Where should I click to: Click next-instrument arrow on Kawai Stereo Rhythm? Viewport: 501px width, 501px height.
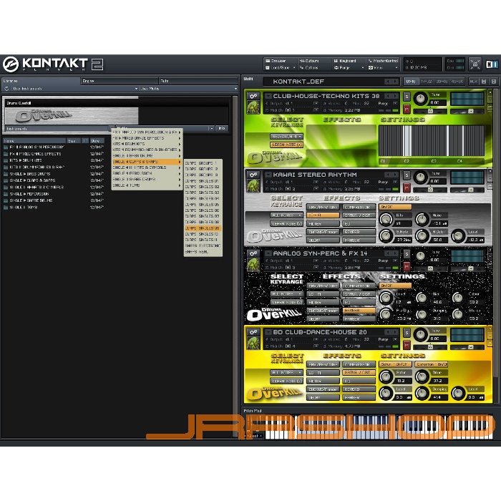pos(395,175)
